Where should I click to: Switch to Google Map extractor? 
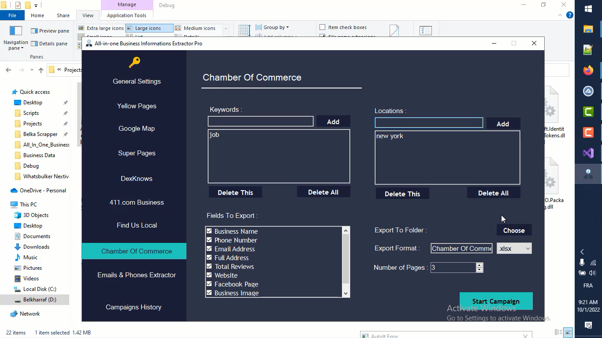137,129
